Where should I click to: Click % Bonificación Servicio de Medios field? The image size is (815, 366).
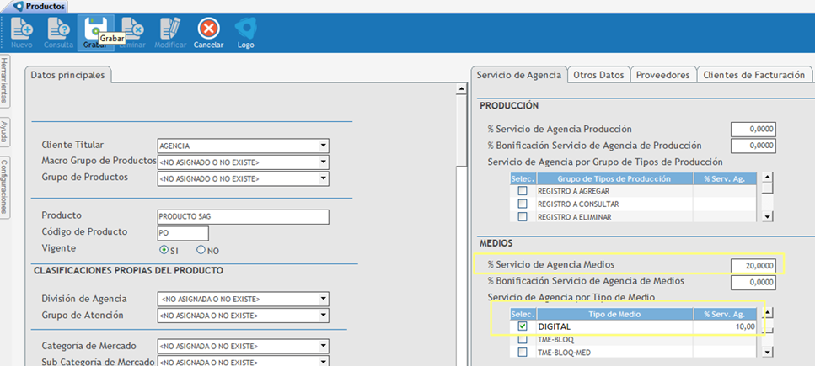(x=753, y=283)
